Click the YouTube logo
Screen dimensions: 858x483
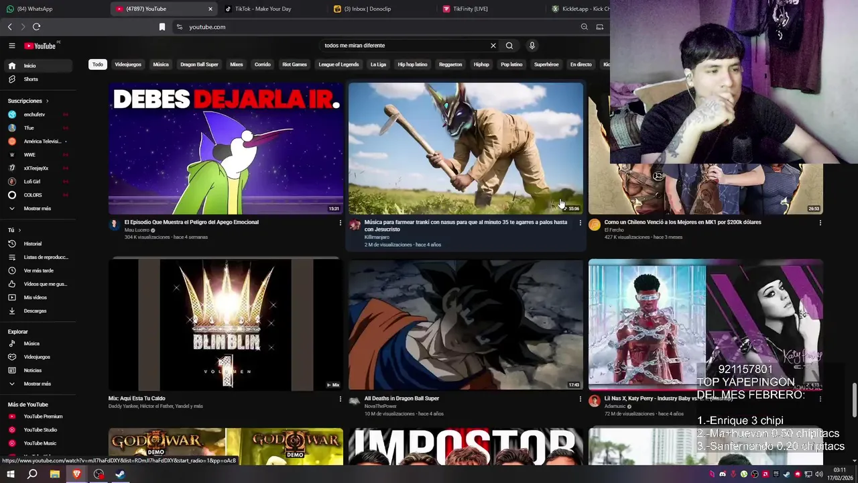[40, 46]
